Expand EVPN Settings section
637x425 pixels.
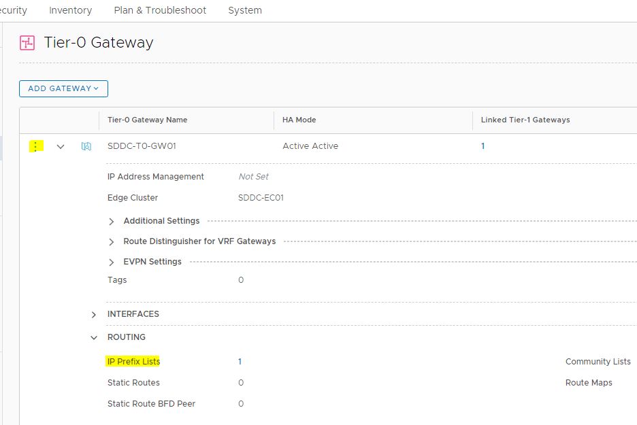(112, 262)
